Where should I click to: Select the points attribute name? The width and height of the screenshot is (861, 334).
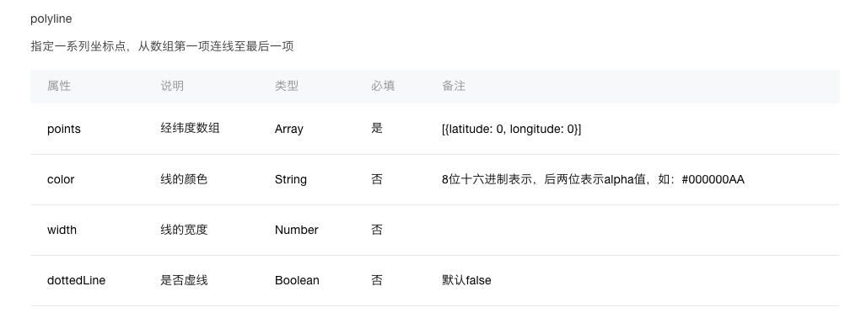tap(64, 130)
